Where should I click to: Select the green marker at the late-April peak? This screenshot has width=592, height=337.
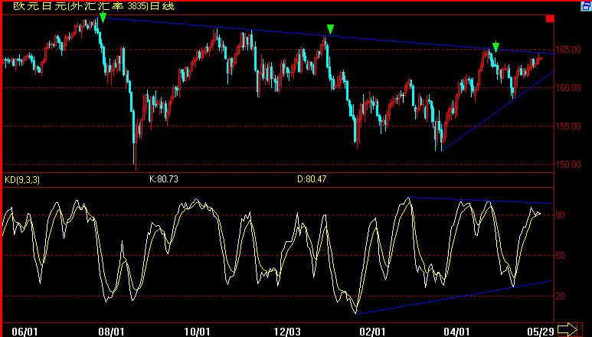pos(496,47)
